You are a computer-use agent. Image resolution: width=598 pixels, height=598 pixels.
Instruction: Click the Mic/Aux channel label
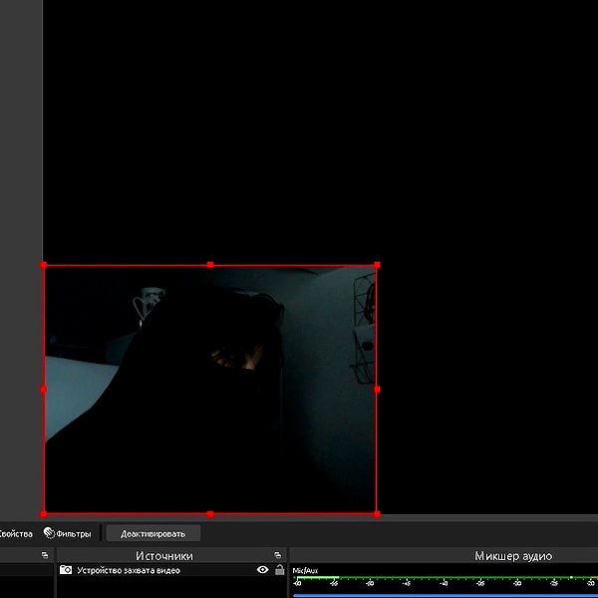click(305, 570)
